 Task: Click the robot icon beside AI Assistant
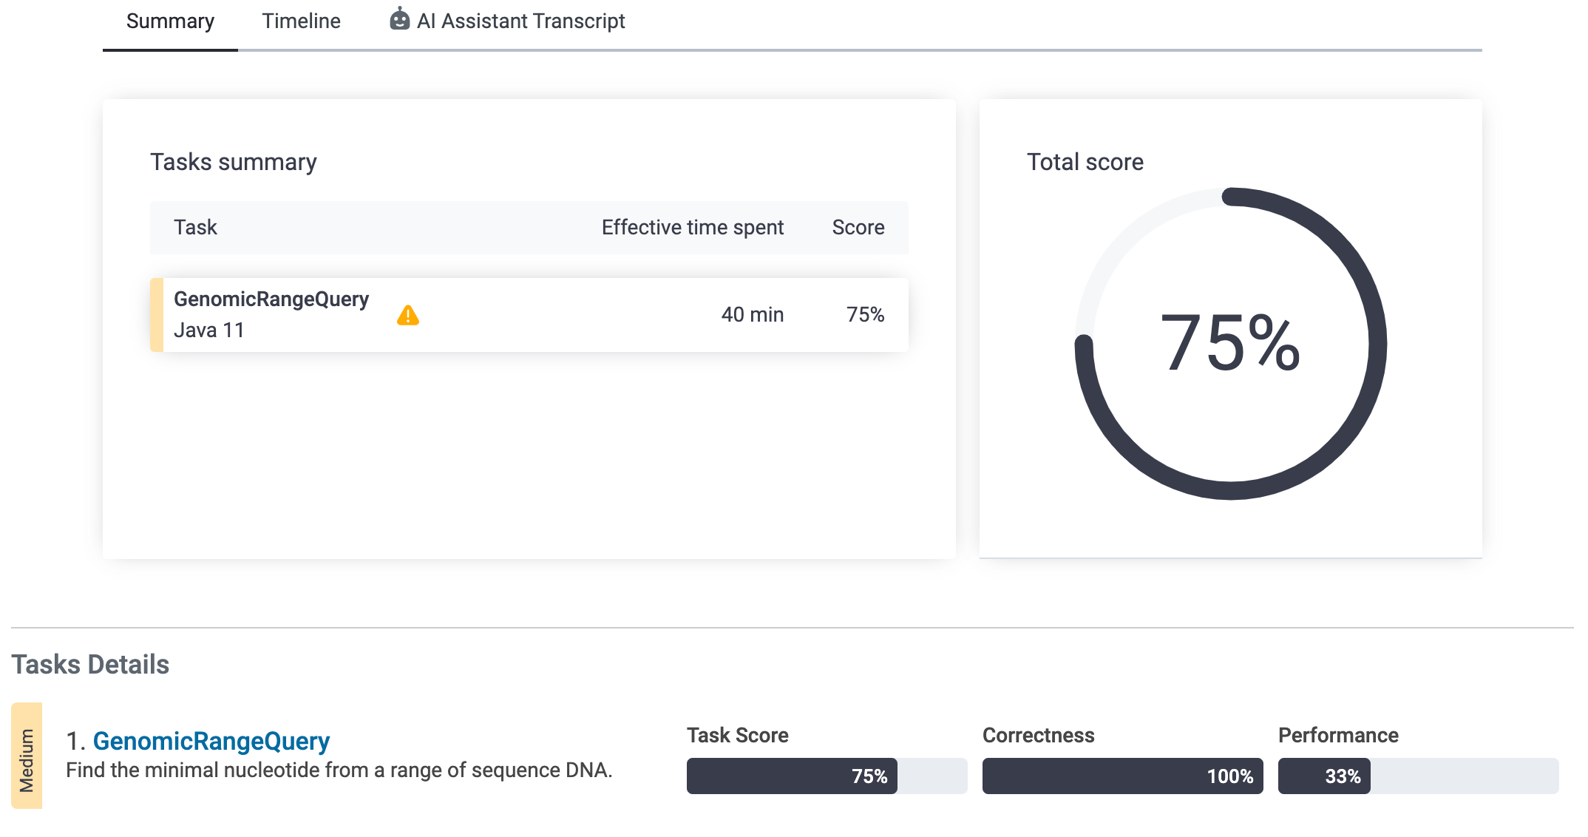coord(399,20)
